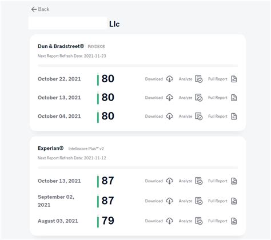Analyze the September 02, 2021 Experian score
This screenshot has width=271, height=240.
click(x=198, y=201)
